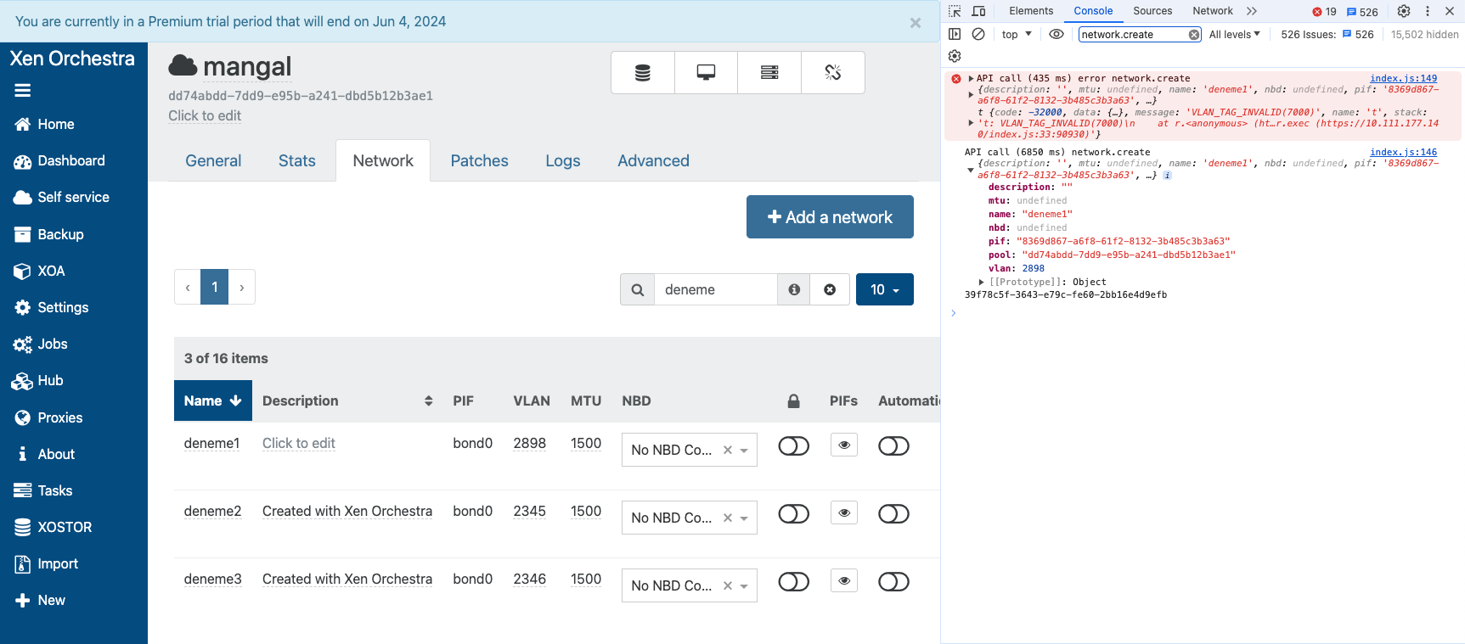Image resolution: width=1465 pixels, height=644 pixels.
Task: Open console settings gear below toolbar
Action: tap(955, 56)
